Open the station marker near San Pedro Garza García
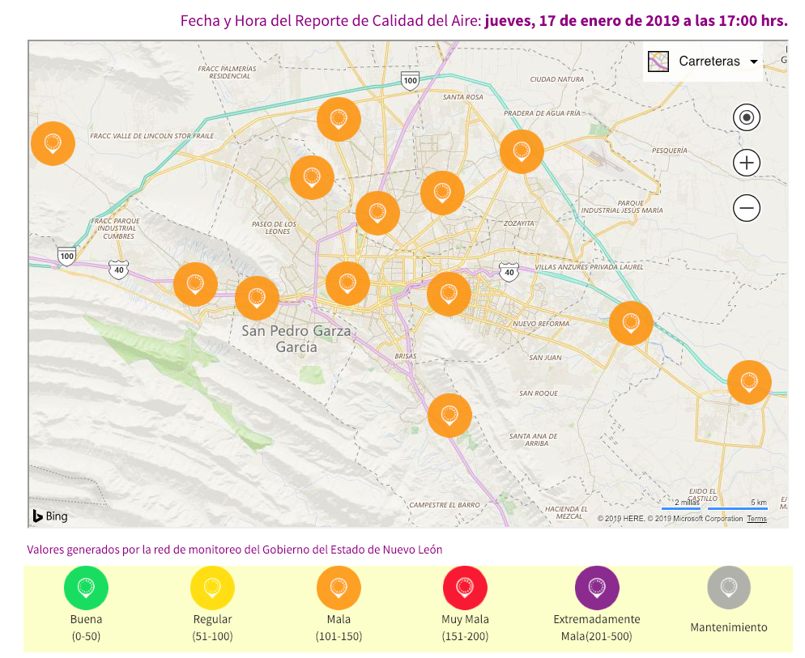Viewport: 805px width, 658px height. coord(258,298)
